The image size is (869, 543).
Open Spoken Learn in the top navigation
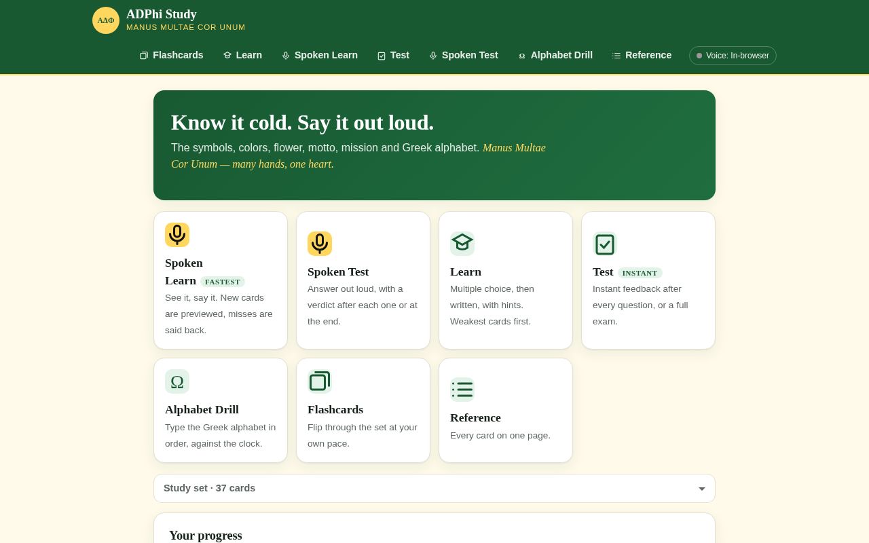(x=320, y=55)
